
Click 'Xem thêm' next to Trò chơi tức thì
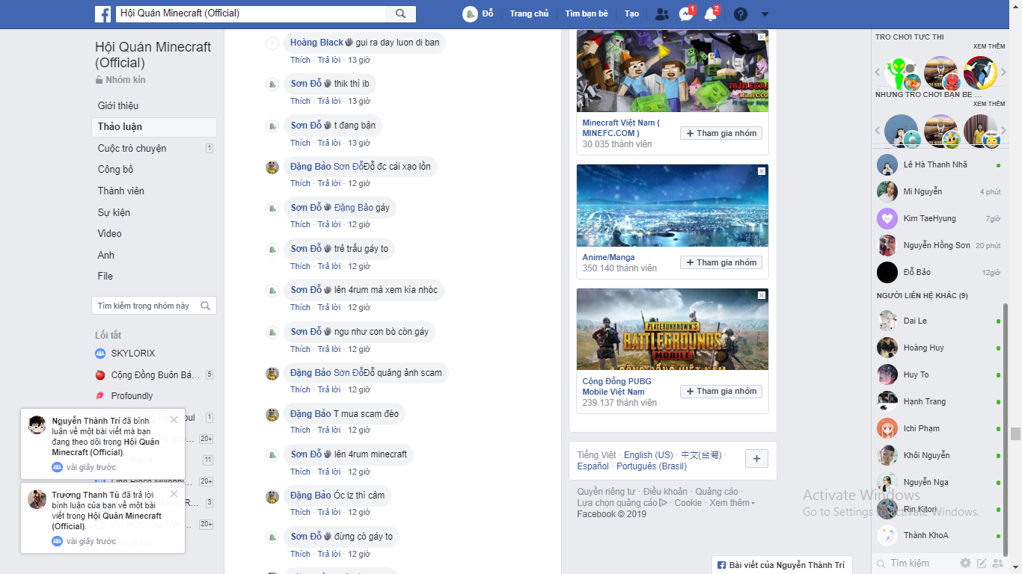point(989,46)
